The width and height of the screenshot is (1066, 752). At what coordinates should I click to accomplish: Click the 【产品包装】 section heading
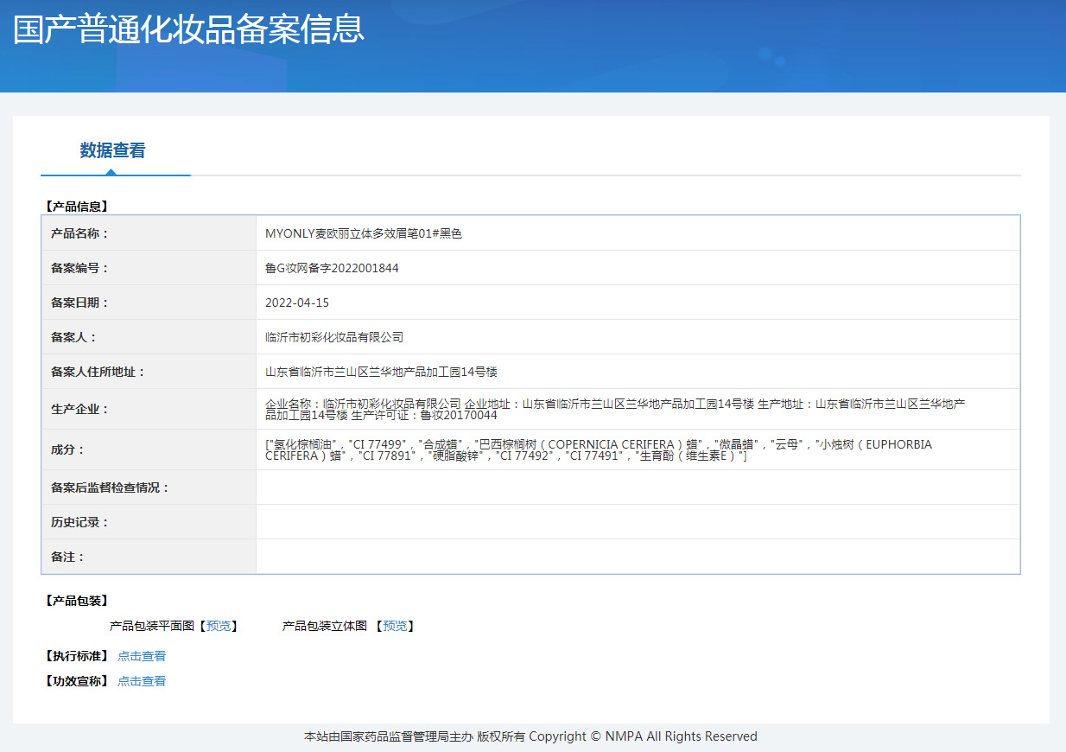coord(77,601)
